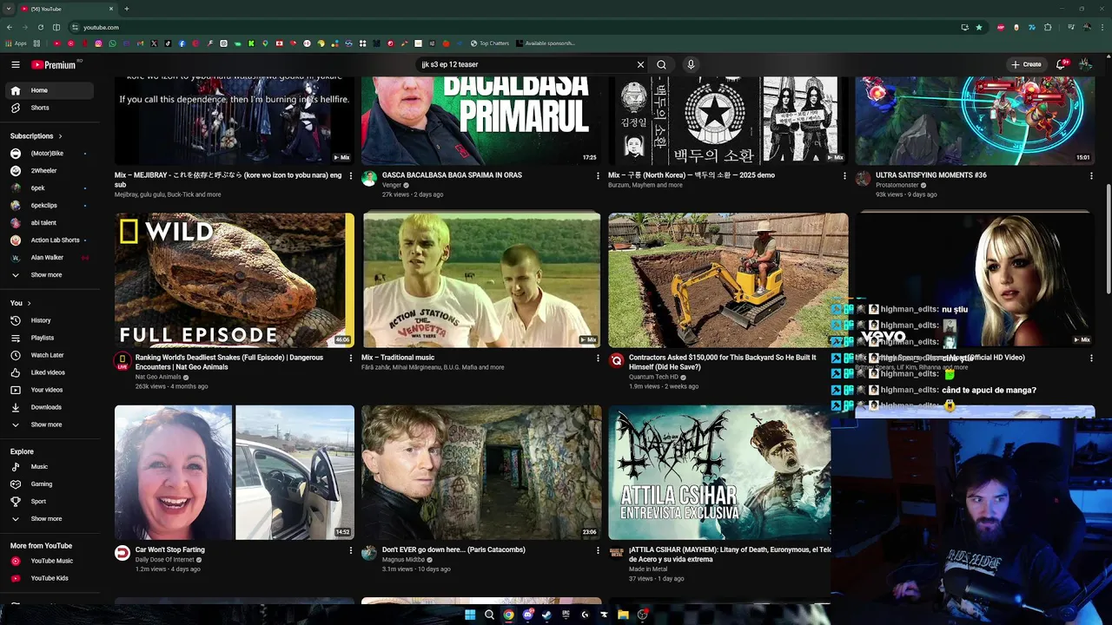Viewport: 1112px width, 625px height.
Task: Open the notifications bell
Action: [x=1061, y=64]
